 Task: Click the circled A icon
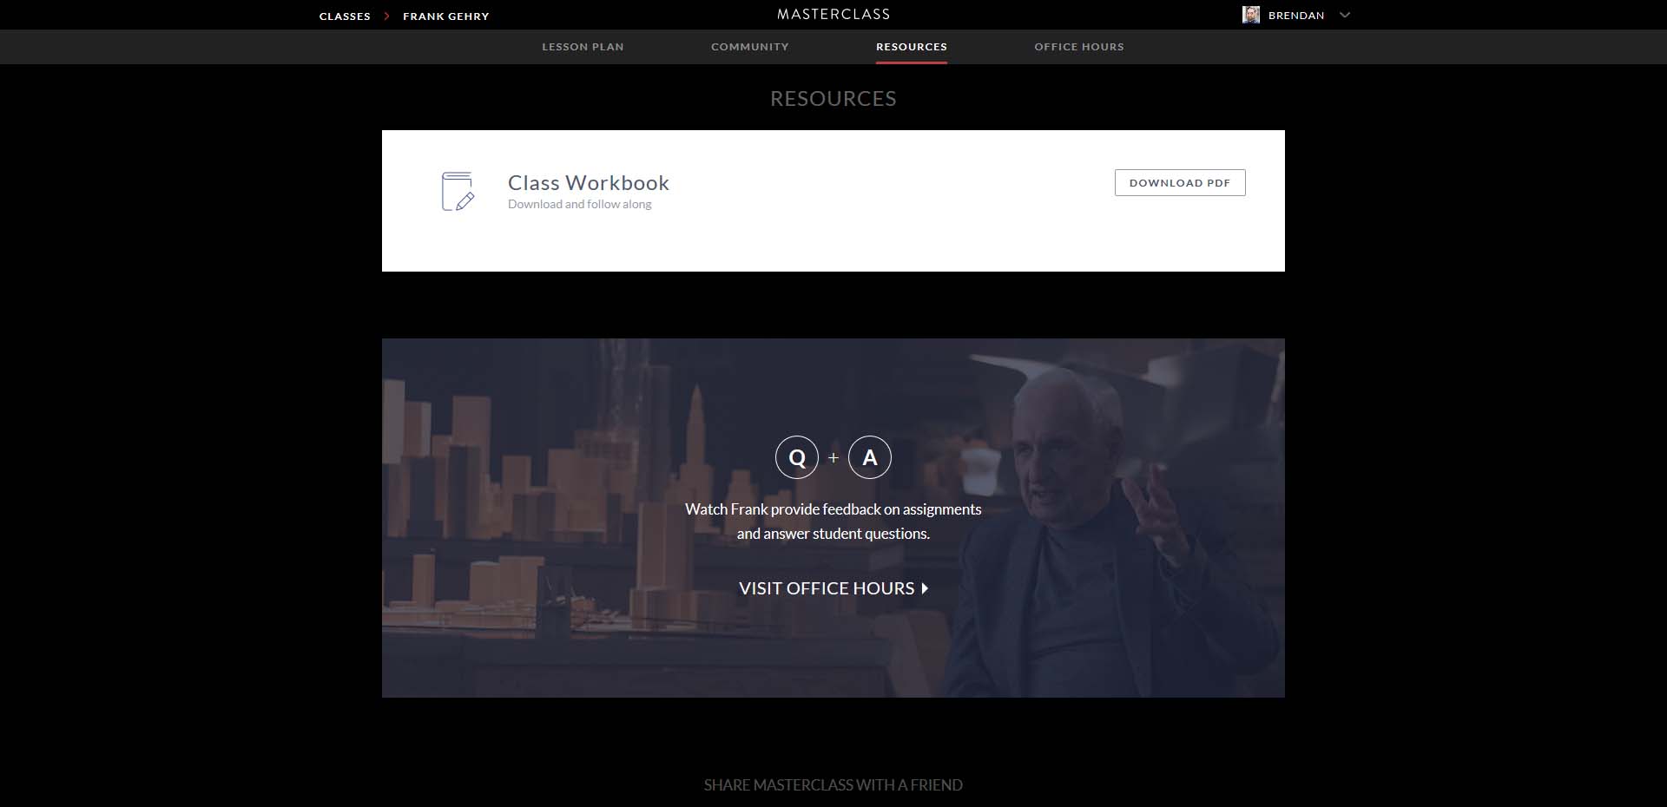869,457
